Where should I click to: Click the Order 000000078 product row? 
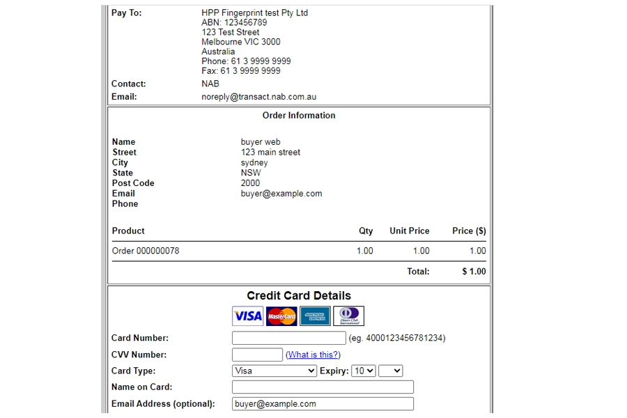tap(146, 251)
